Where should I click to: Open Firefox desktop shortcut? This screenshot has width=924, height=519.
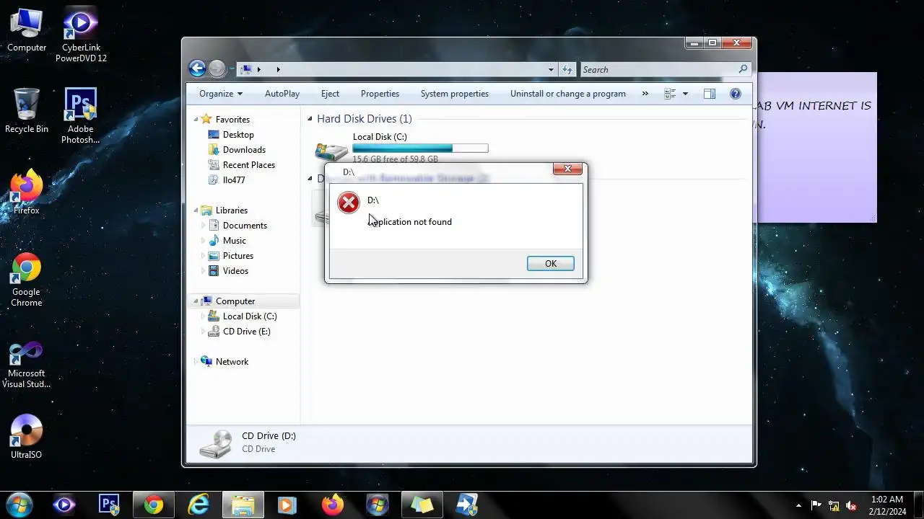27,192
